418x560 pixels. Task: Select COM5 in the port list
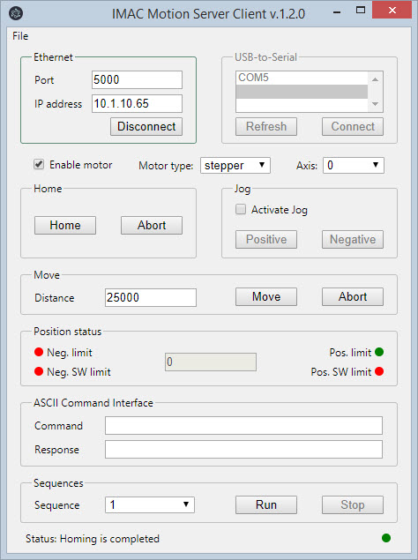(x=302, y=78)
